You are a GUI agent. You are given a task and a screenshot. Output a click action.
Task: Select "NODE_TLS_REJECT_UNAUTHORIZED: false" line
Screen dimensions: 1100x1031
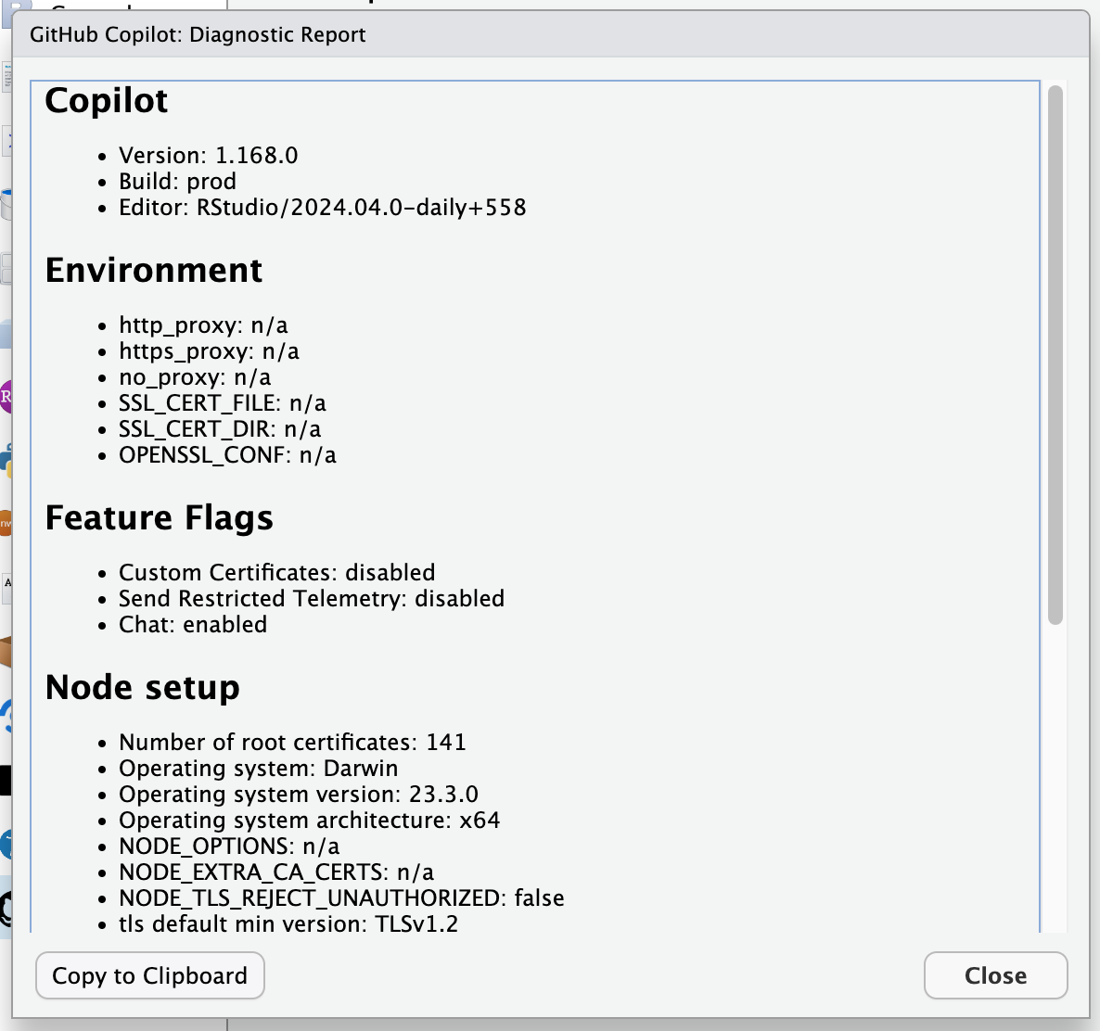(x=341, y=897)
